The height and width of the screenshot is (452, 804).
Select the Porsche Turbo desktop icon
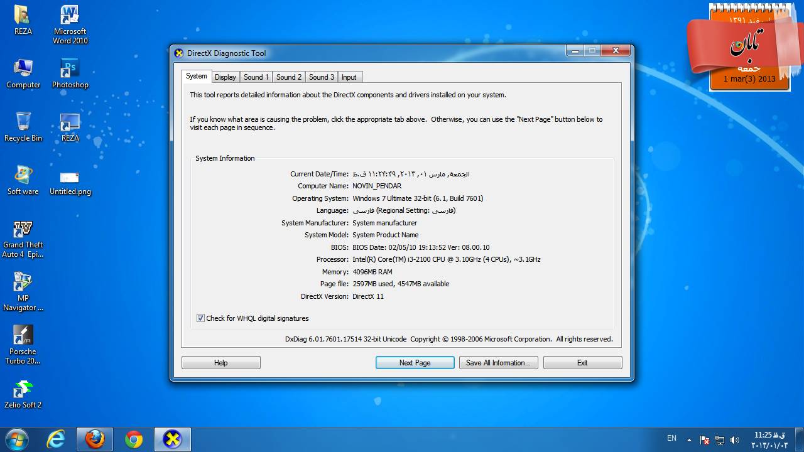pos(23,345)
